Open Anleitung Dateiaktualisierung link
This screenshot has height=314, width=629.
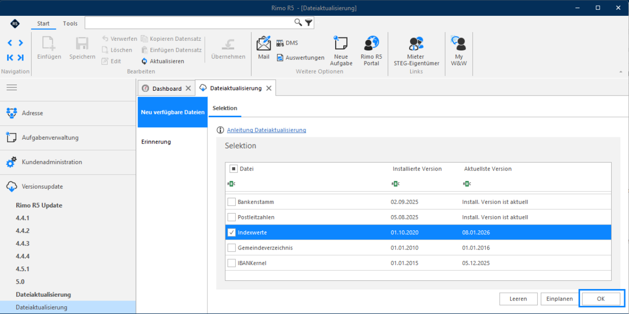[x=266, y=130]
